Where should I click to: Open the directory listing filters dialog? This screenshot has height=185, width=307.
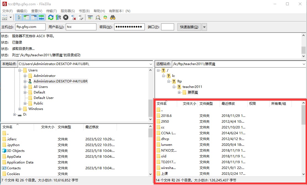(x=90, y=17)
